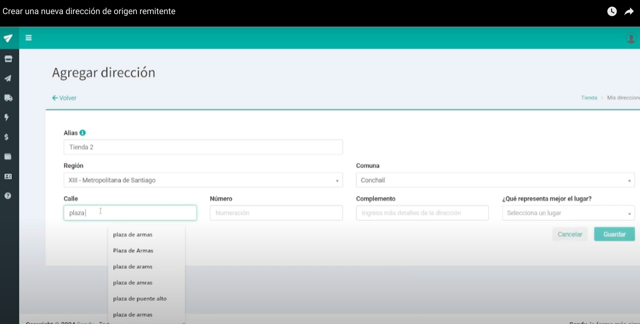Click the lightning bolt sidebar icon
Image resolution: width=640 pixels, height=324 pixels.
coord(7,117)
